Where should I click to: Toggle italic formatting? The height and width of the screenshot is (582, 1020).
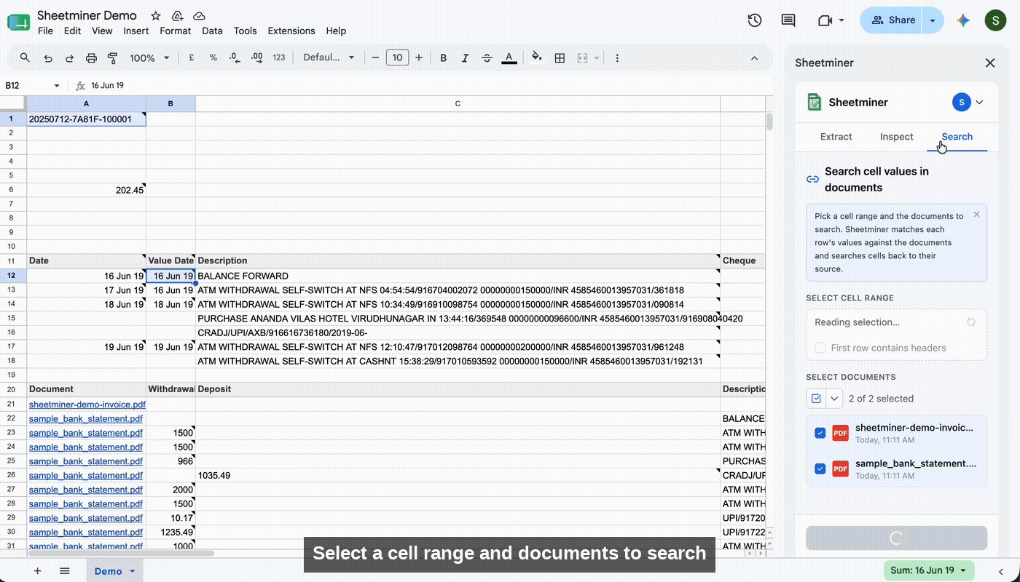pos(465,58)
